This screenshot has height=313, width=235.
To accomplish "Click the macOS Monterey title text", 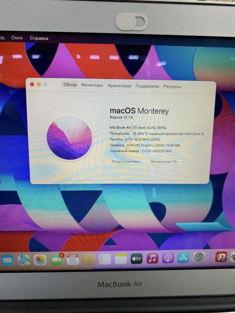I will [x=139, y=111].
